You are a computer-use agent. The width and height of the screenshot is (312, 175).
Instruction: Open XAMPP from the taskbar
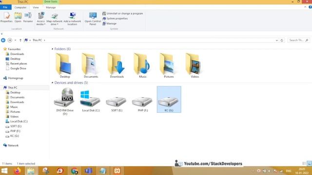117,171
